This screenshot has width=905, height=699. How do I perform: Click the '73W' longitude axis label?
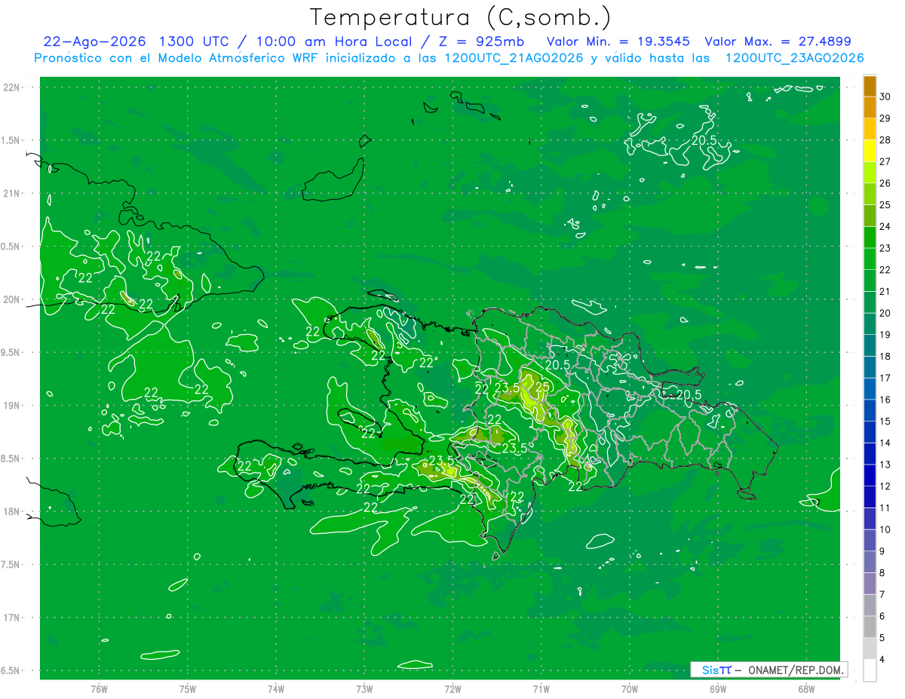click(x=364, y=688)
